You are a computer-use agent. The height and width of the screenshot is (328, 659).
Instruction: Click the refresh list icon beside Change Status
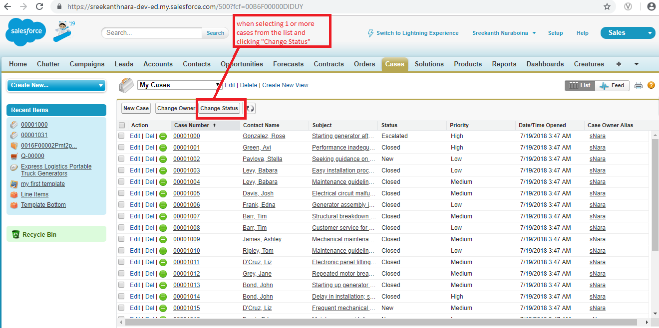click(x=251, y=108)
